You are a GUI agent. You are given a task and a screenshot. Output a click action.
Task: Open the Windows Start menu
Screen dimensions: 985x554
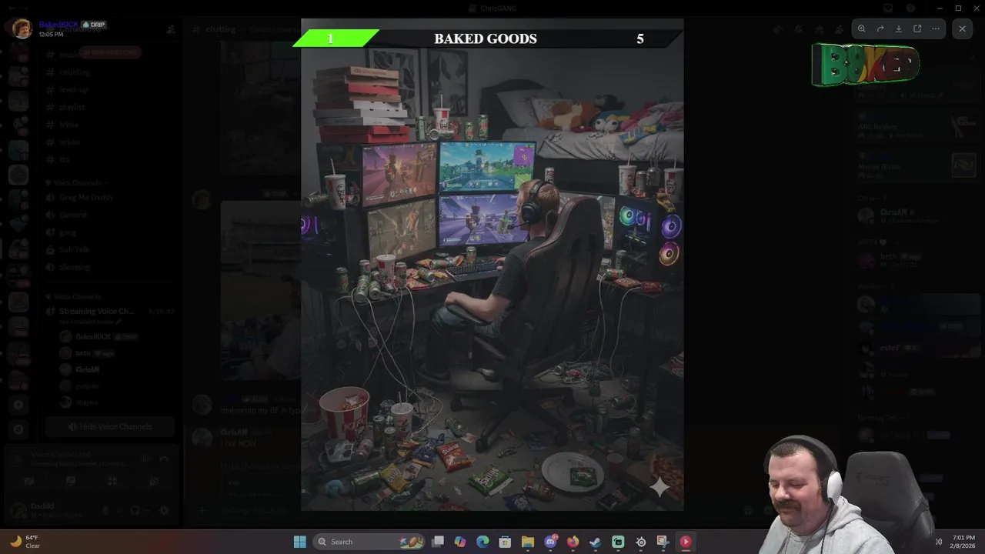point(299,542)
